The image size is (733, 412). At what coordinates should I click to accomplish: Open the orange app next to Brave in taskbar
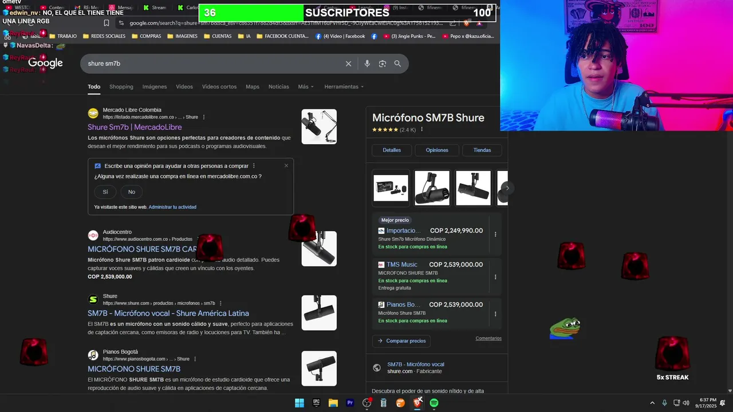point(400,403)
